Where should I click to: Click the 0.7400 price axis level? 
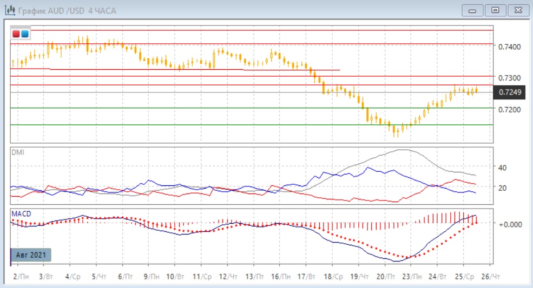(x=509, y=47)
